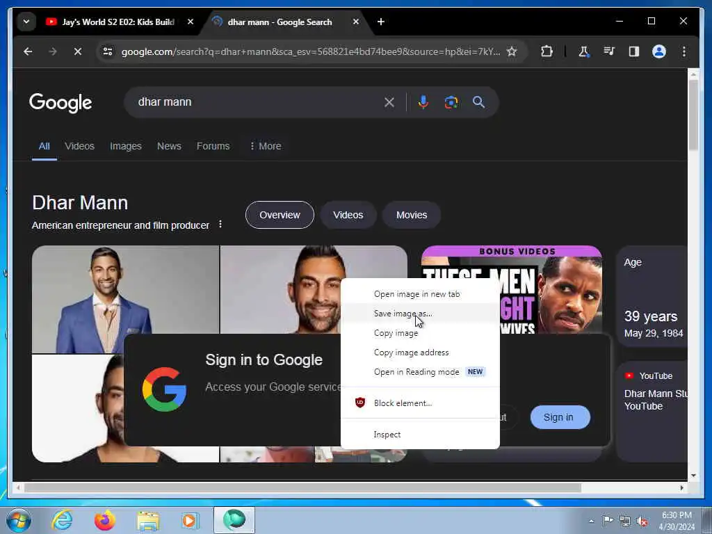Open the Windows Start menu
The width and height of the screenshot is (712, 534).
coord(19,520)
